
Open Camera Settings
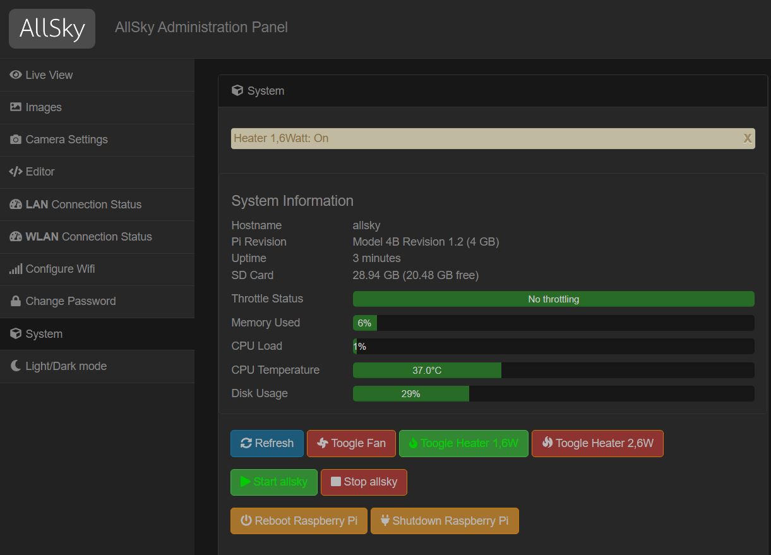[97, 140]
